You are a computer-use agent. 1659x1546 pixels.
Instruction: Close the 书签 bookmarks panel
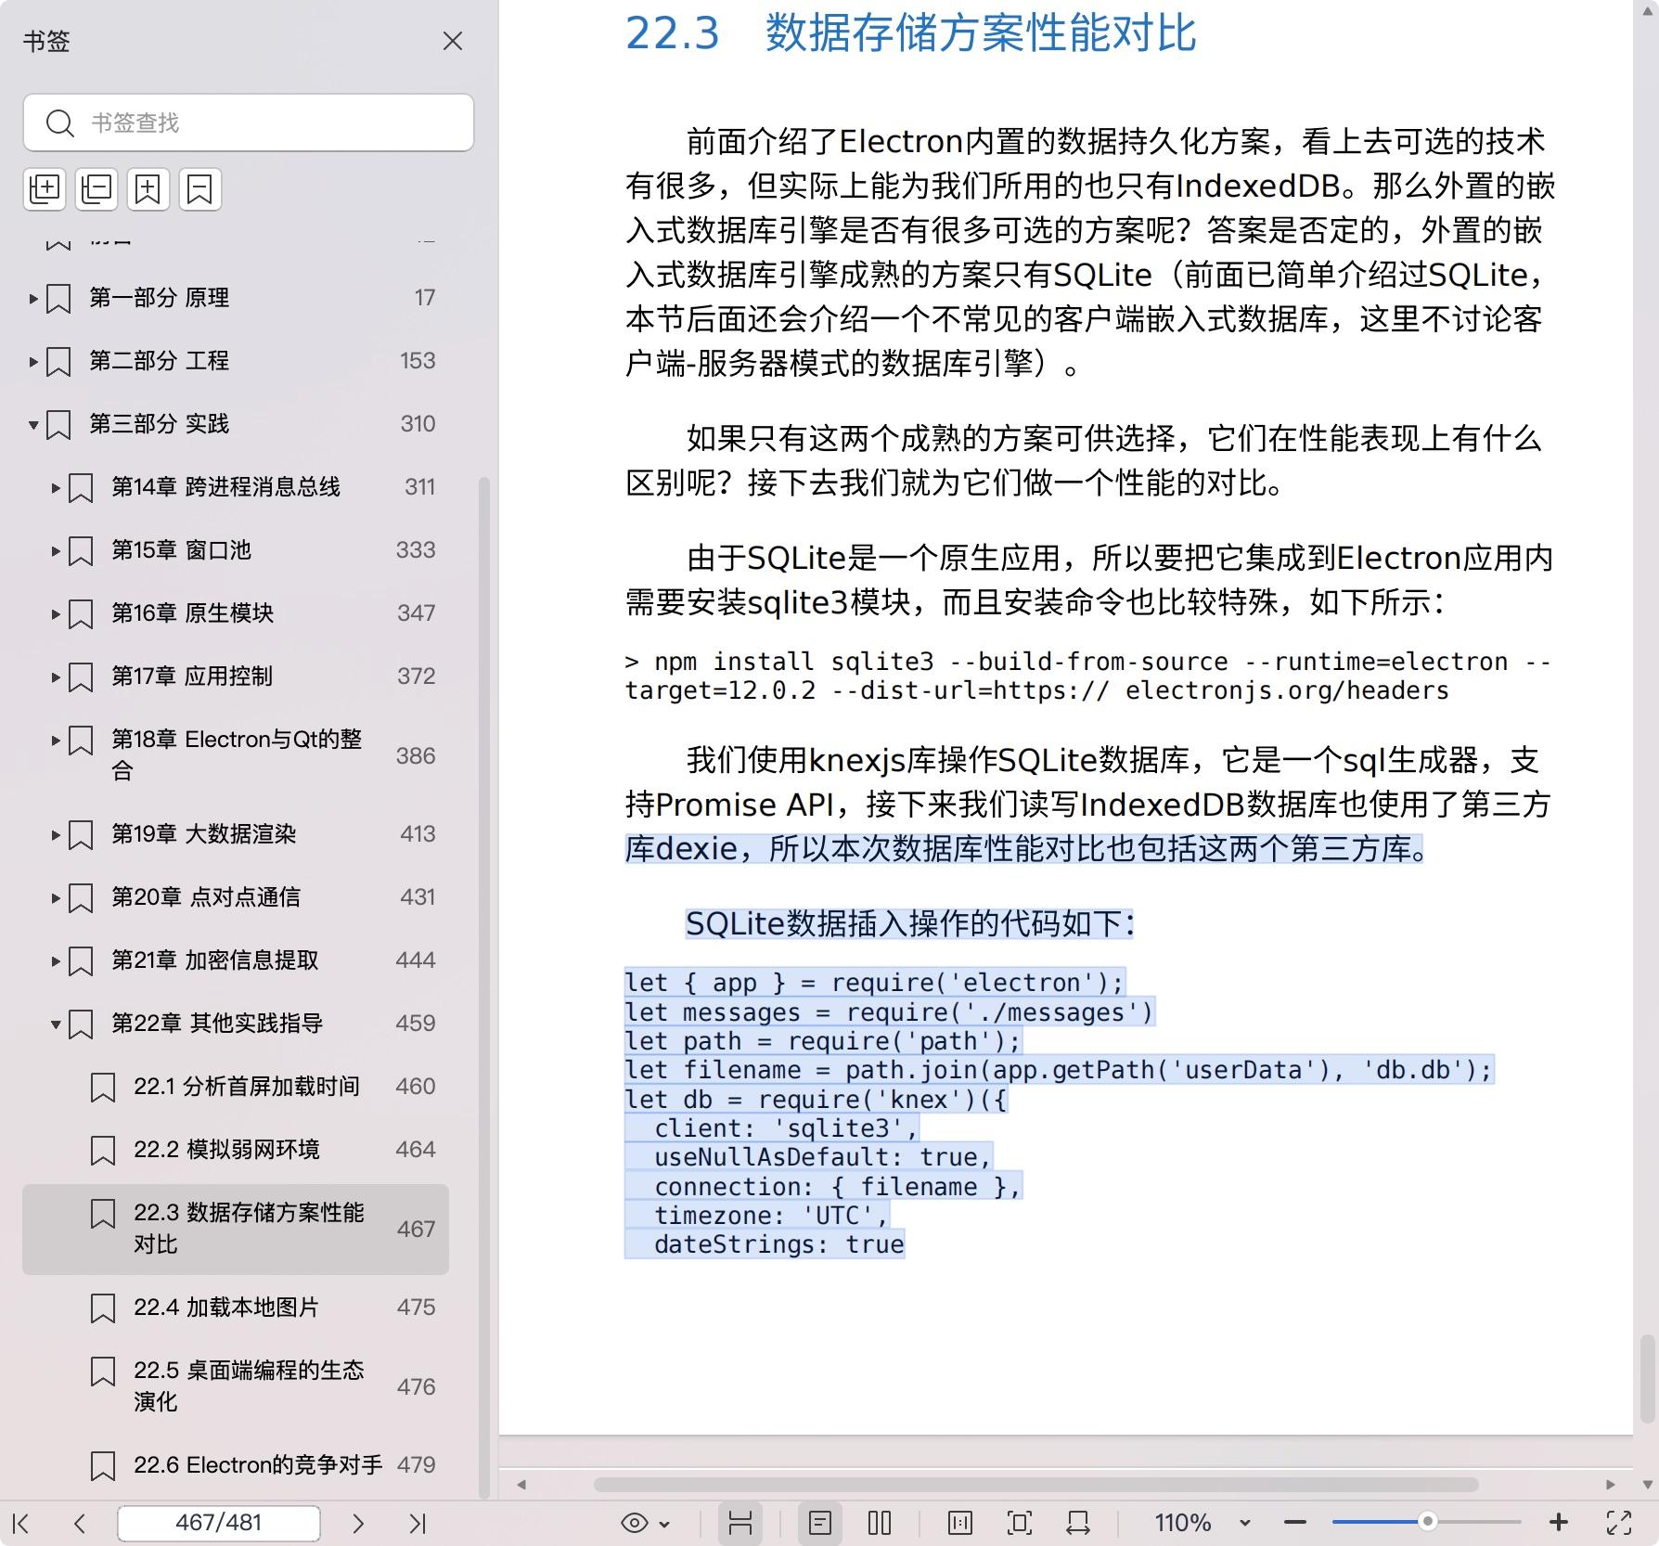pos(453,41)
